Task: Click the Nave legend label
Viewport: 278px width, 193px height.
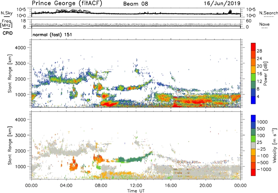Action: [x=264, y=24]
